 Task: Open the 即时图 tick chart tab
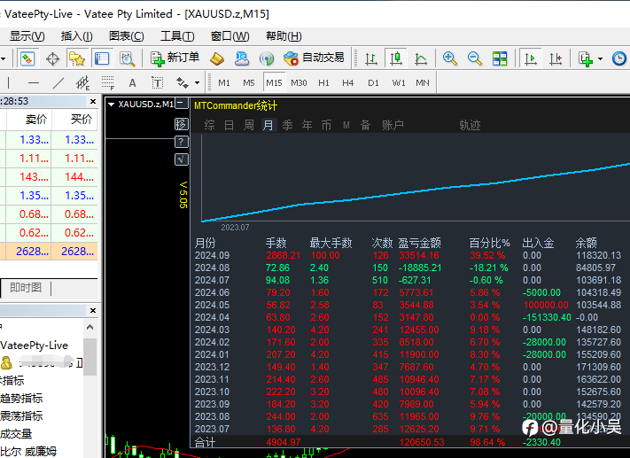pos(26,288)
